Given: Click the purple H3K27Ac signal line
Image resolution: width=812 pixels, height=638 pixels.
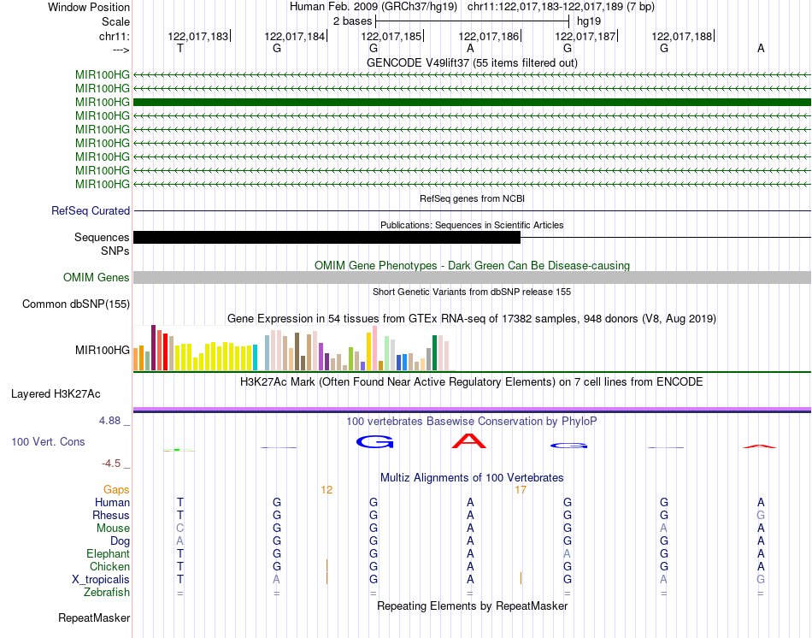Looking at the screenshot, I should (x=472, y=409).
